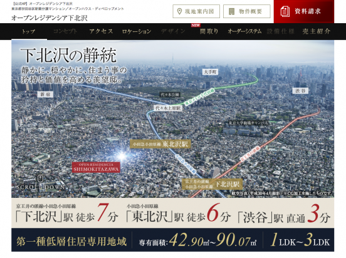This screenshot has width=346, height=258.
Task: Open the ロケーション menu item
Action: [137, 31]
